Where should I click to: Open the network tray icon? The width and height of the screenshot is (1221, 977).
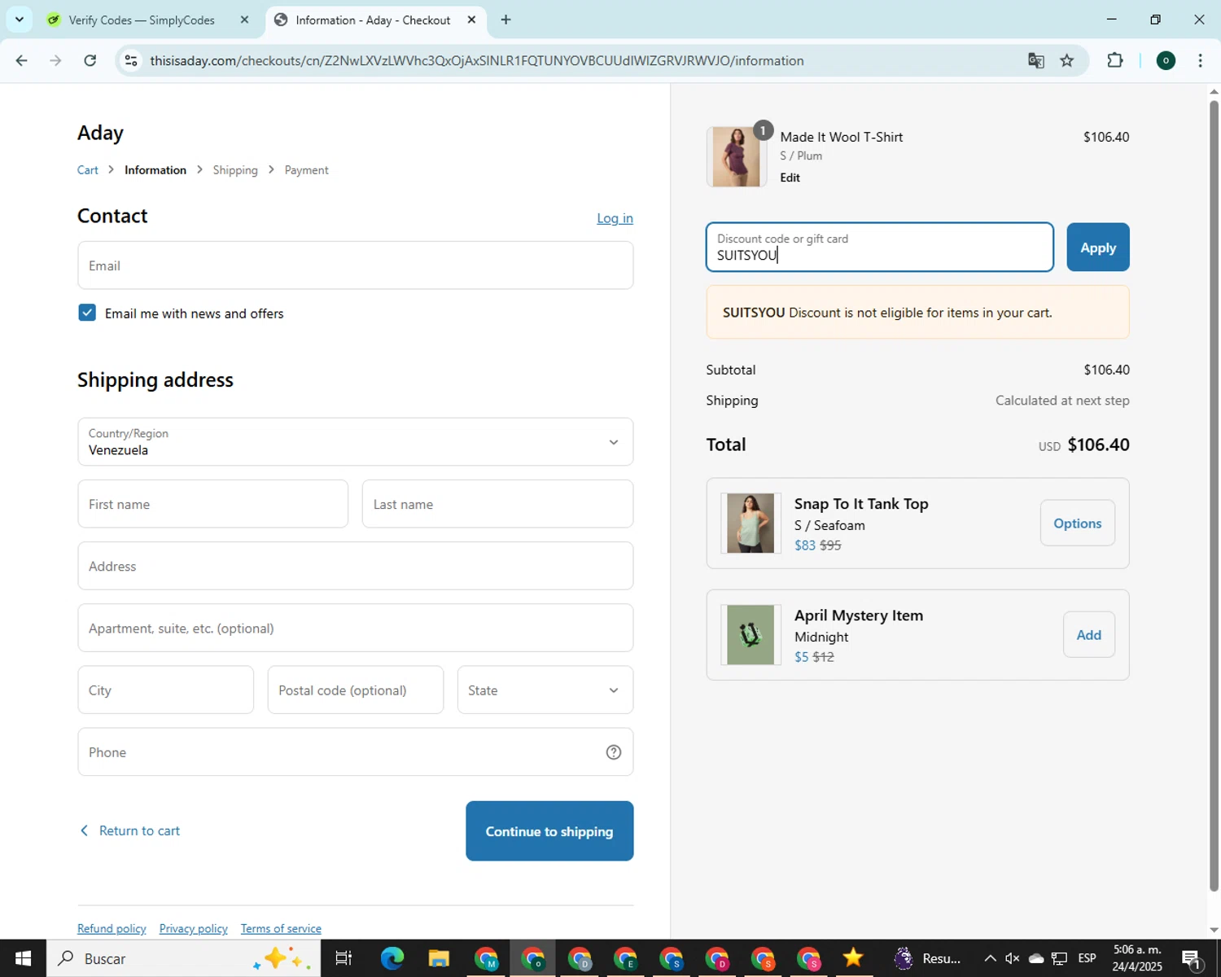tap(1059, 958)
